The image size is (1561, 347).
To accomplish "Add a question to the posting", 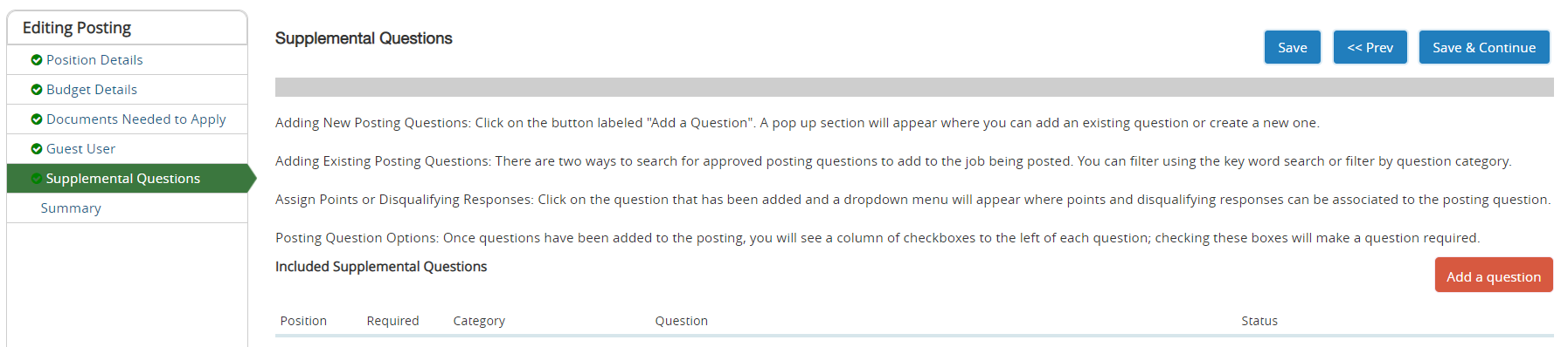I will pyautogui.click(x=1493, y=276).
